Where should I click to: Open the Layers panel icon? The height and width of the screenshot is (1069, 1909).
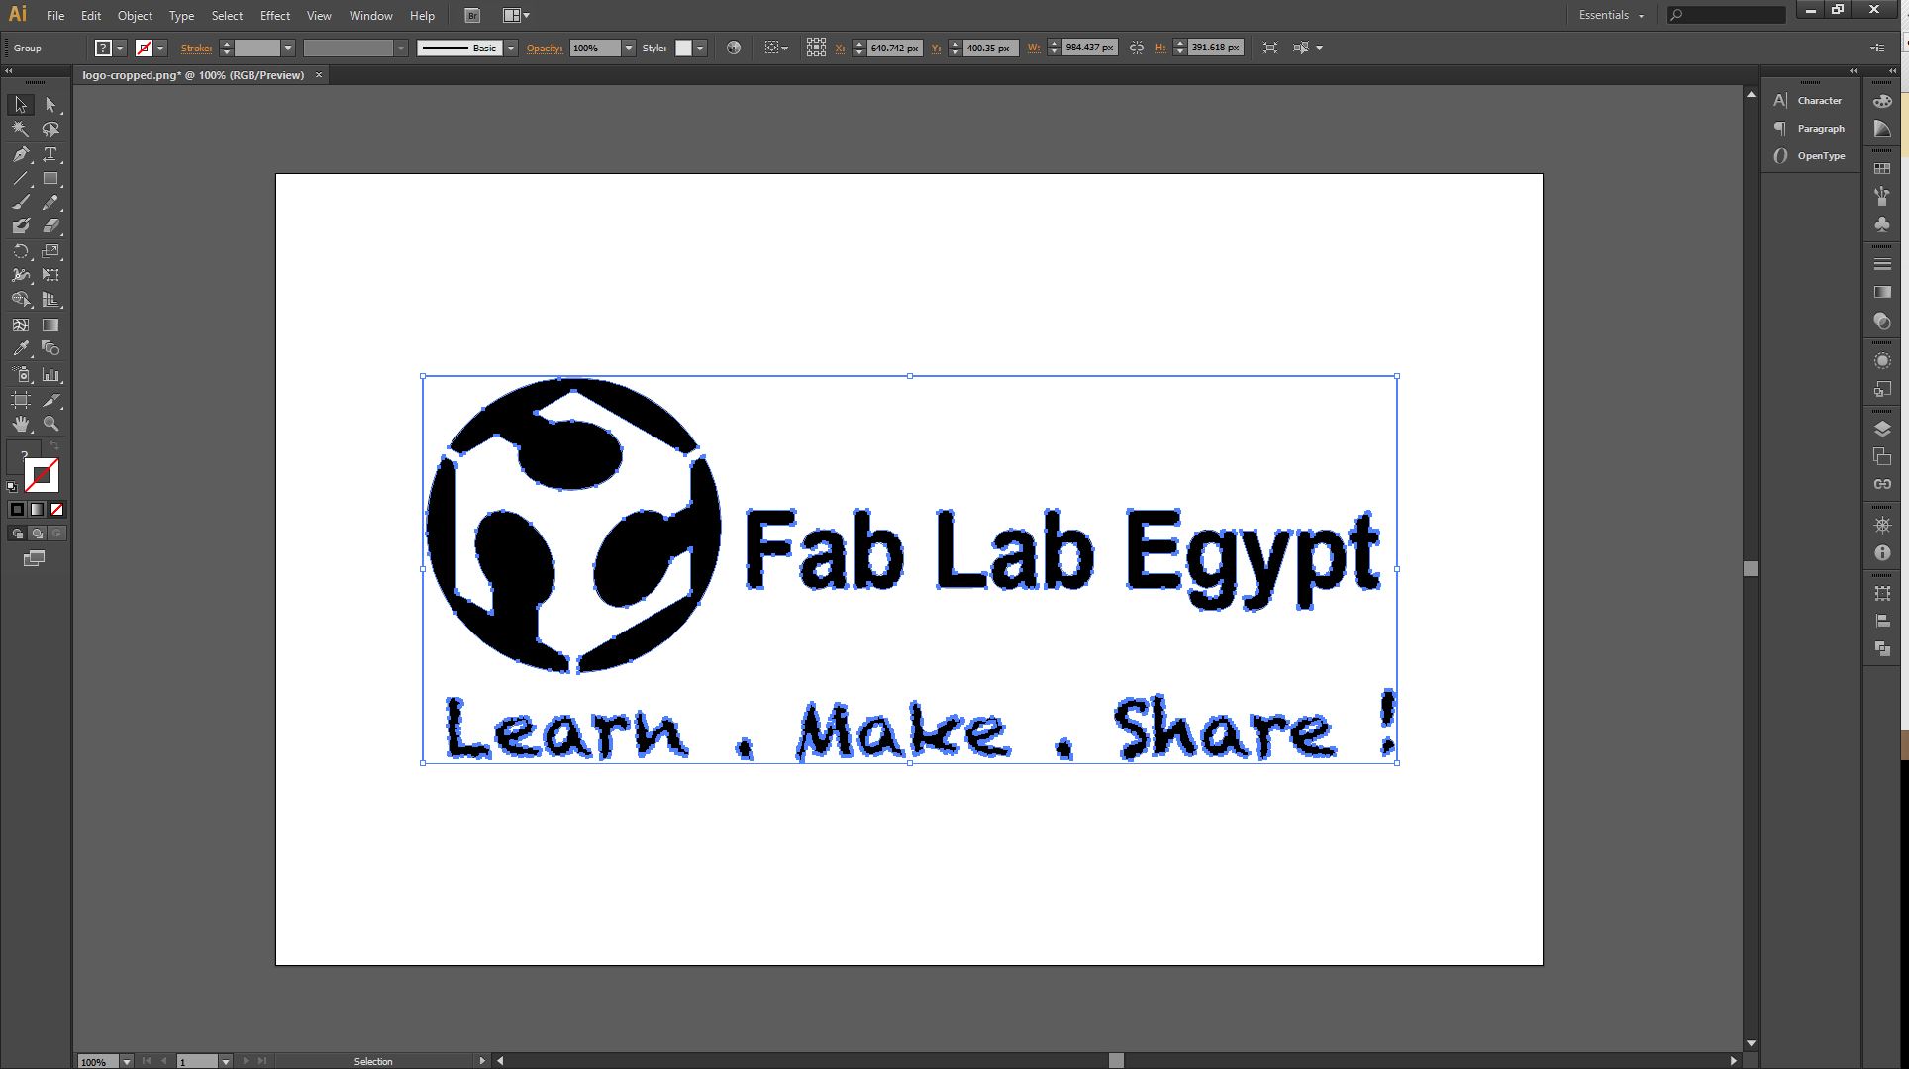click(1882, 429)
